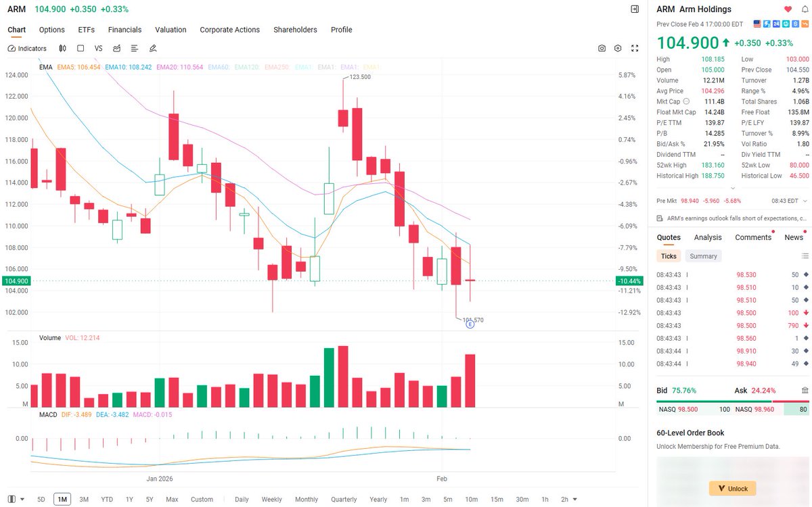Select the Max range
Image resolution: width=812 pixels, height=507 pixels.
click(x=172, y=500)
